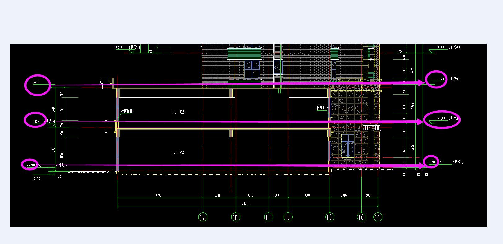Click the 4000 vertical dimension on the left

[x=53, y=151]
